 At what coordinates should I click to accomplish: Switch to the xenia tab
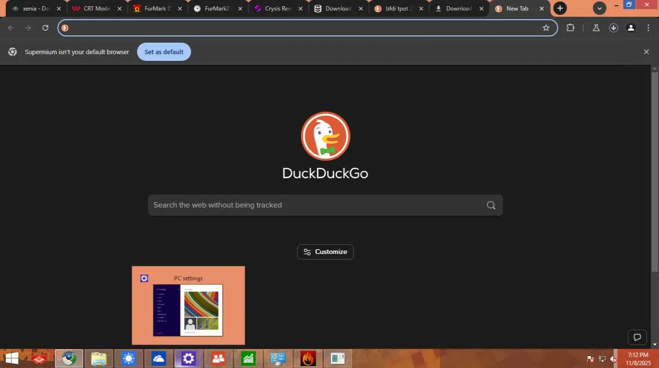tap(35, 9)
